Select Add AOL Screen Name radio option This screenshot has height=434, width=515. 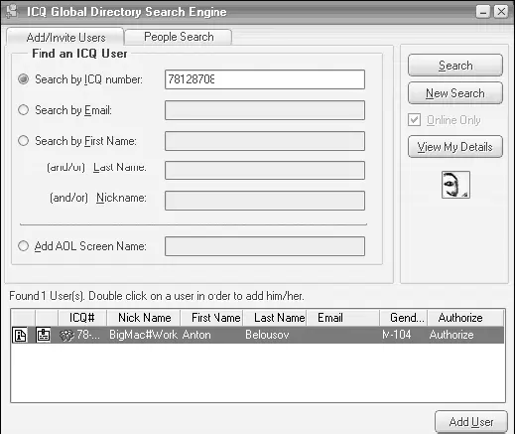click(x=23, y=246)
